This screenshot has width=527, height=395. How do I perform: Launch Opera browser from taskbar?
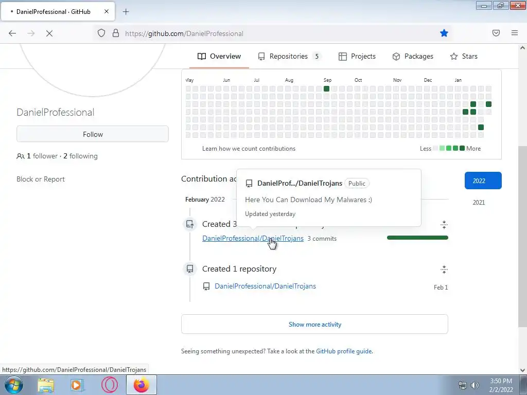(110, 385)
